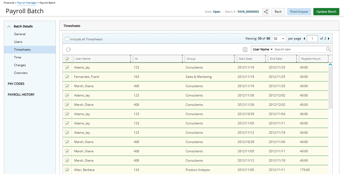Click the Id value 163
This screenshot has width=344, height=174.
[136, 77]
